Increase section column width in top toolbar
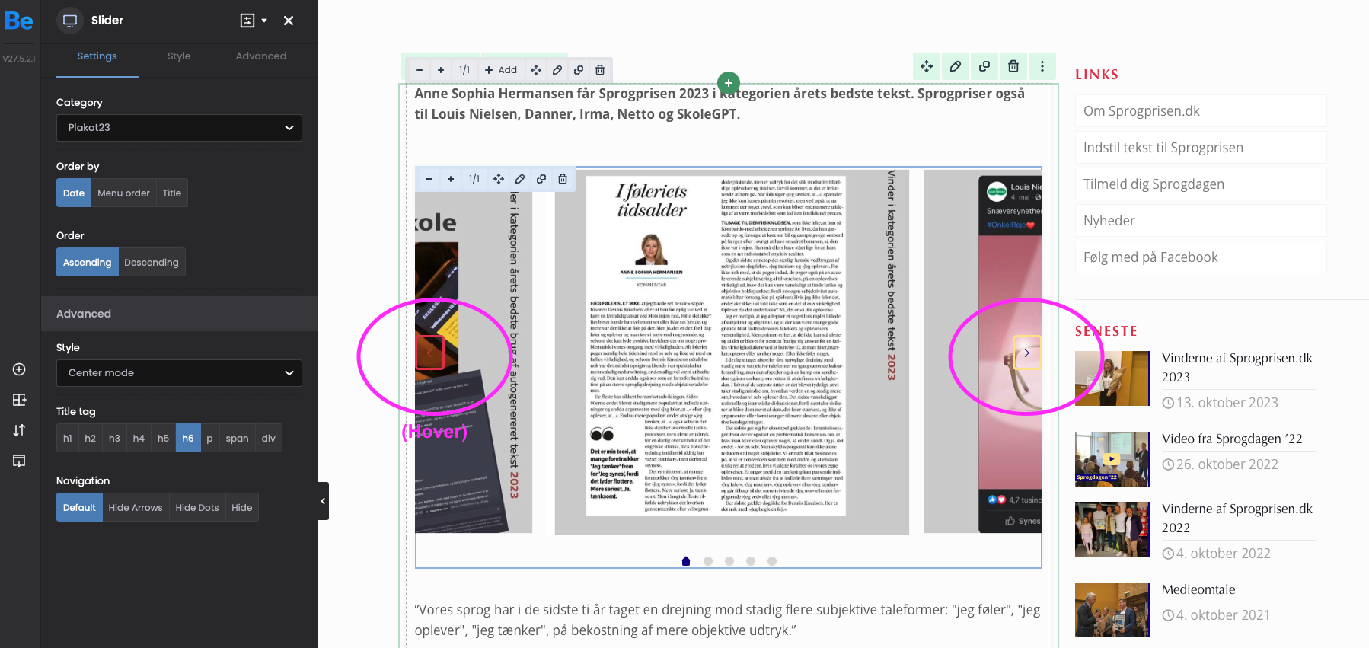Image resolution: width=1369 pixels, height=648 pixels. click(x=441, y=70)
